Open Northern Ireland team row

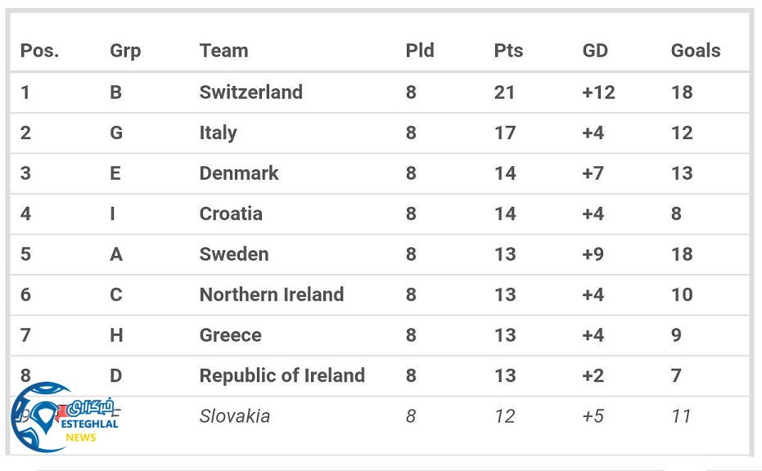click(271, 294)
